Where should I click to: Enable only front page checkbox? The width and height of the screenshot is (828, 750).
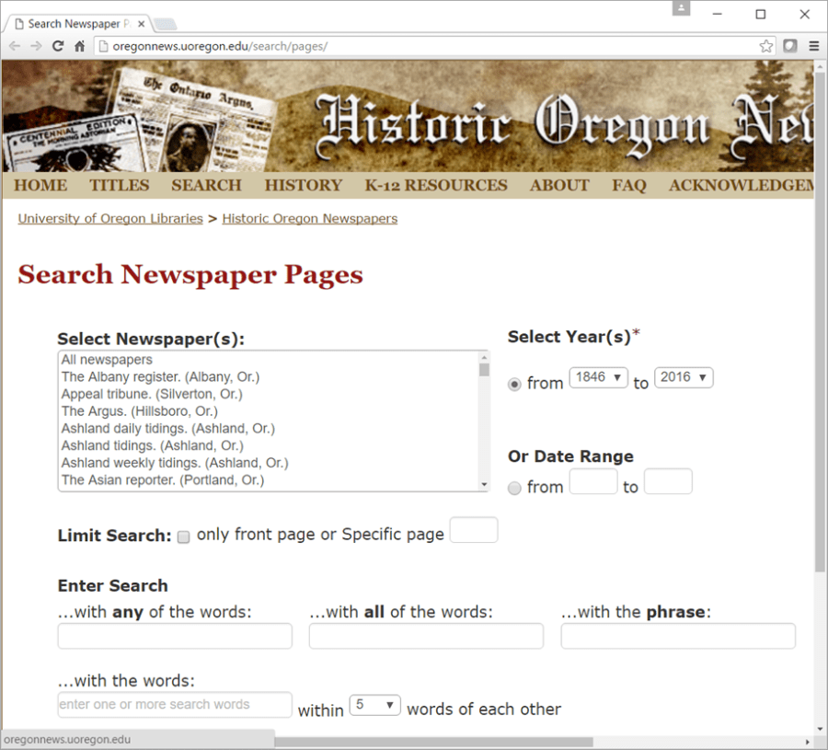point(183,537)
